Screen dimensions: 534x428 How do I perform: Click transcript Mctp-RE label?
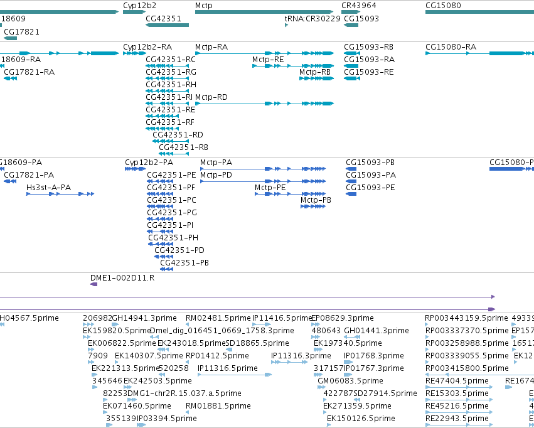tap(268, 59)
